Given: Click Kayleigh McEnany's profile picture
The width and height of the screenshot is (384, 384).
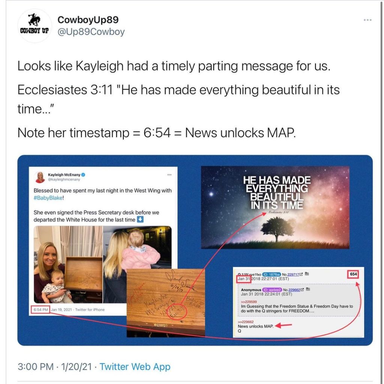Looking at the screenshot, I should [x=40, y=177].
